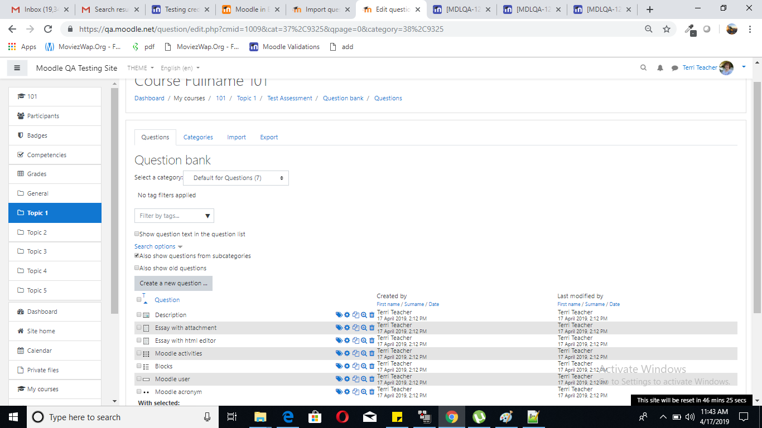The image size is (762, 428).
Task: Open Private files in the side menu
Action: pyautogui.click(x=55, y=370)
